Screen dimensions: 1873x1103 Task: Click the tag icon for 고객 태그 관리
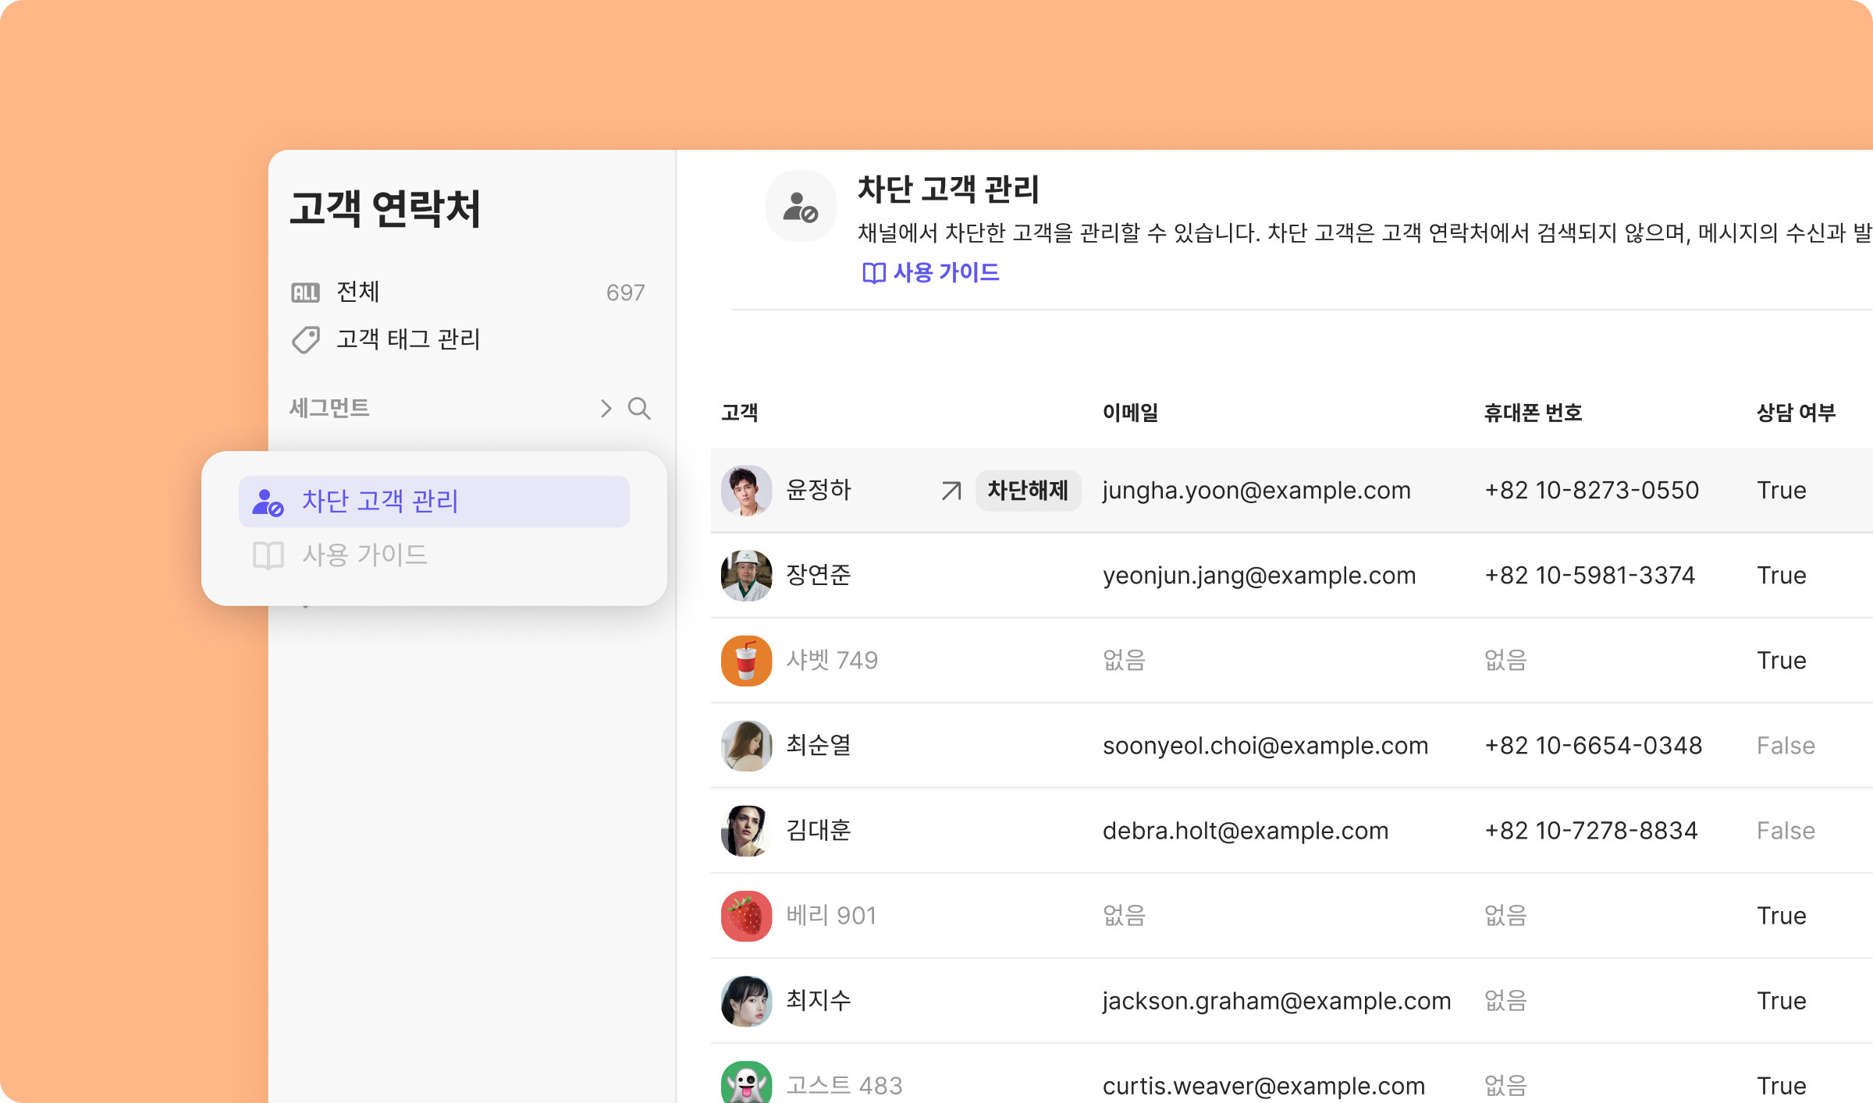coord(305,340)
